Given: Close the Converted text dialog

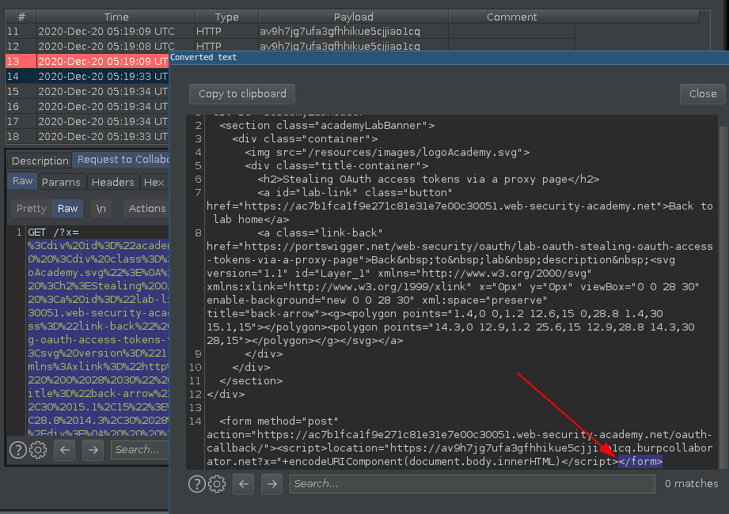Looking at the screenshot, I should [x=703, y=94].
